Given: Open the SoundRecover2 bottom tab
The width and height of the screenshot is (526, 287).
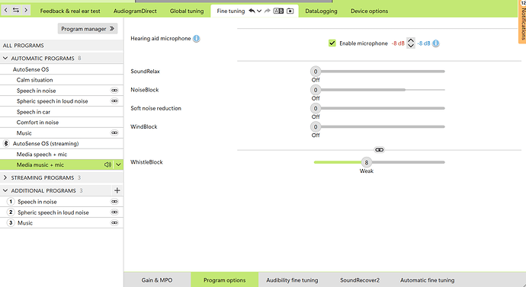Looking at the screenshot, I should [x=360, y=280].
